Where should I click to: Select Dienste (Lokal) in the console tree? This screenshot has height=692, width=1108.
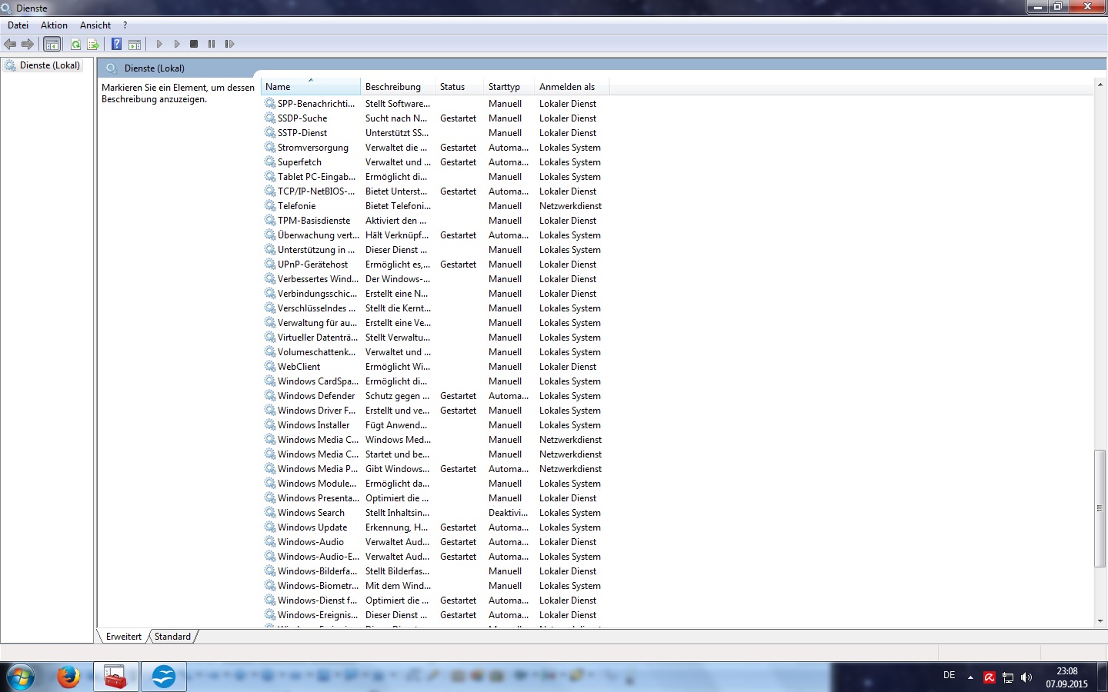coord(50,65)
